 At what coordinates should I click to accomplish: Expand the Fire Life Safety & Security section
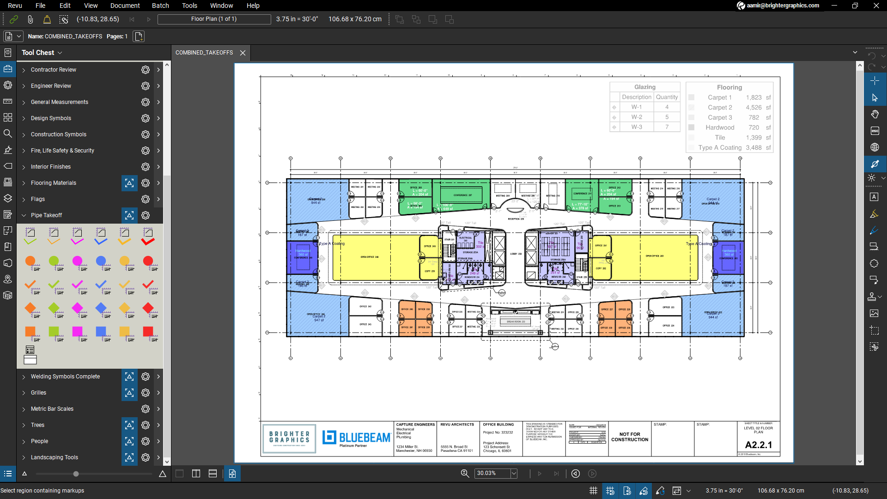24,151
